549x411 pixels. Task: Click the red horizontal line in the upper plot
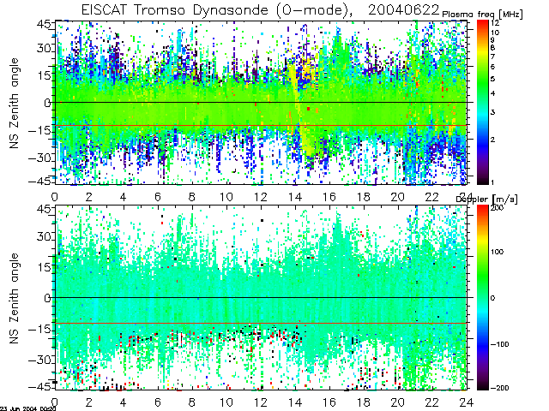coord(261,125)
